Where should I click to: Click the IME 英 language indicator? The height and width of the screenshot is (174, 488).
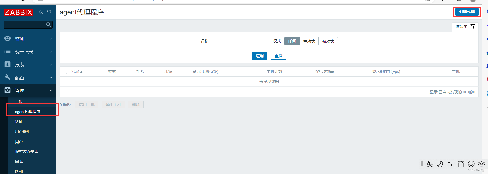coord(430,164)
